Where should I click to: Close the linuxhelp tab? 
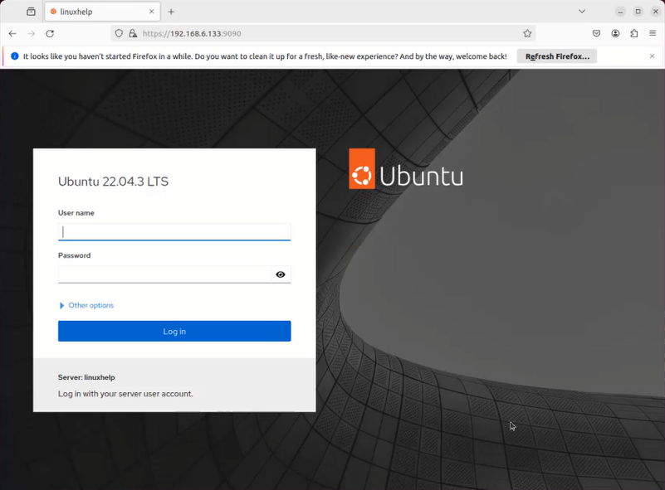point(151,12)
